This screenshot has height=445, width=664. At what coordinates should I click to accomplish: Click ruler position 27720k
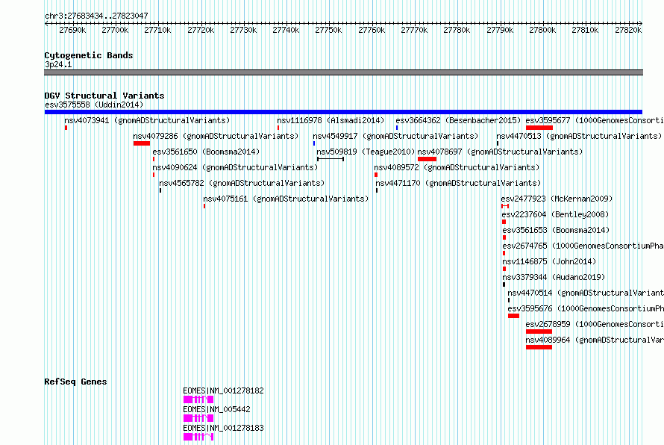[x=201, y=30]
